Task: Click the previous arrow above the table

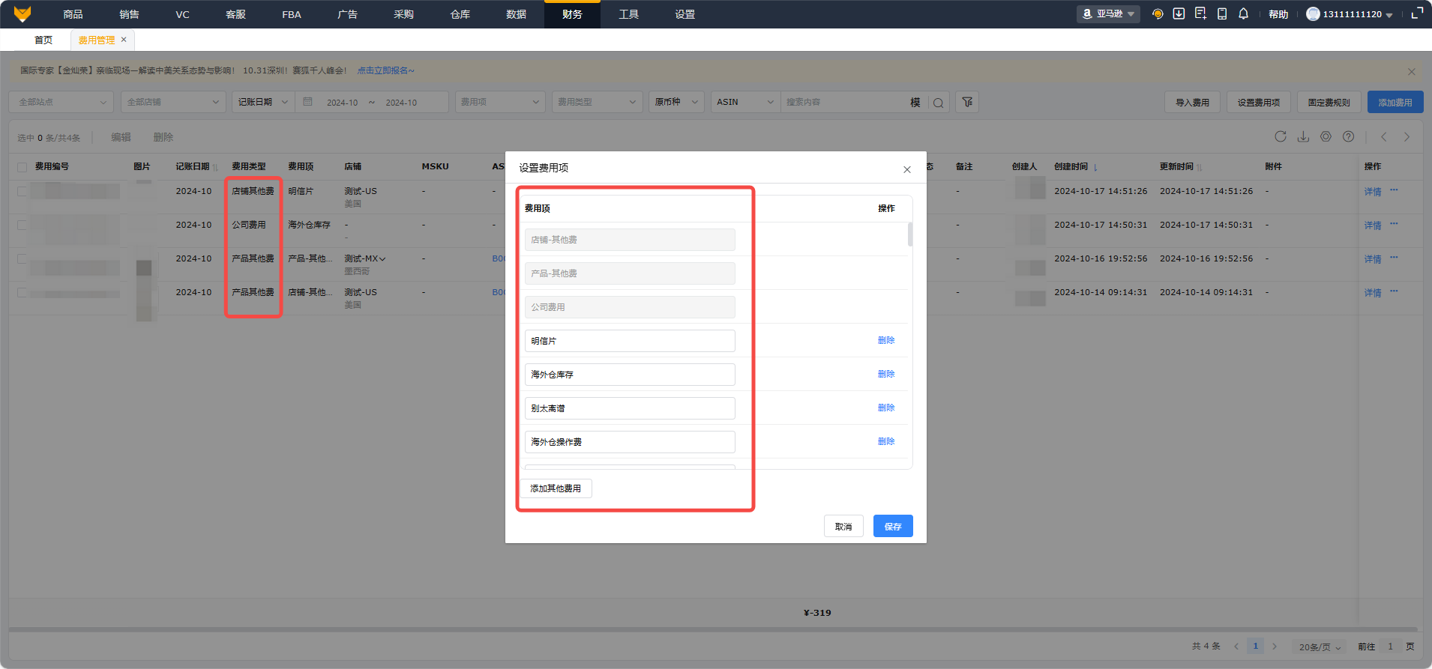Action: [1384, 136]
